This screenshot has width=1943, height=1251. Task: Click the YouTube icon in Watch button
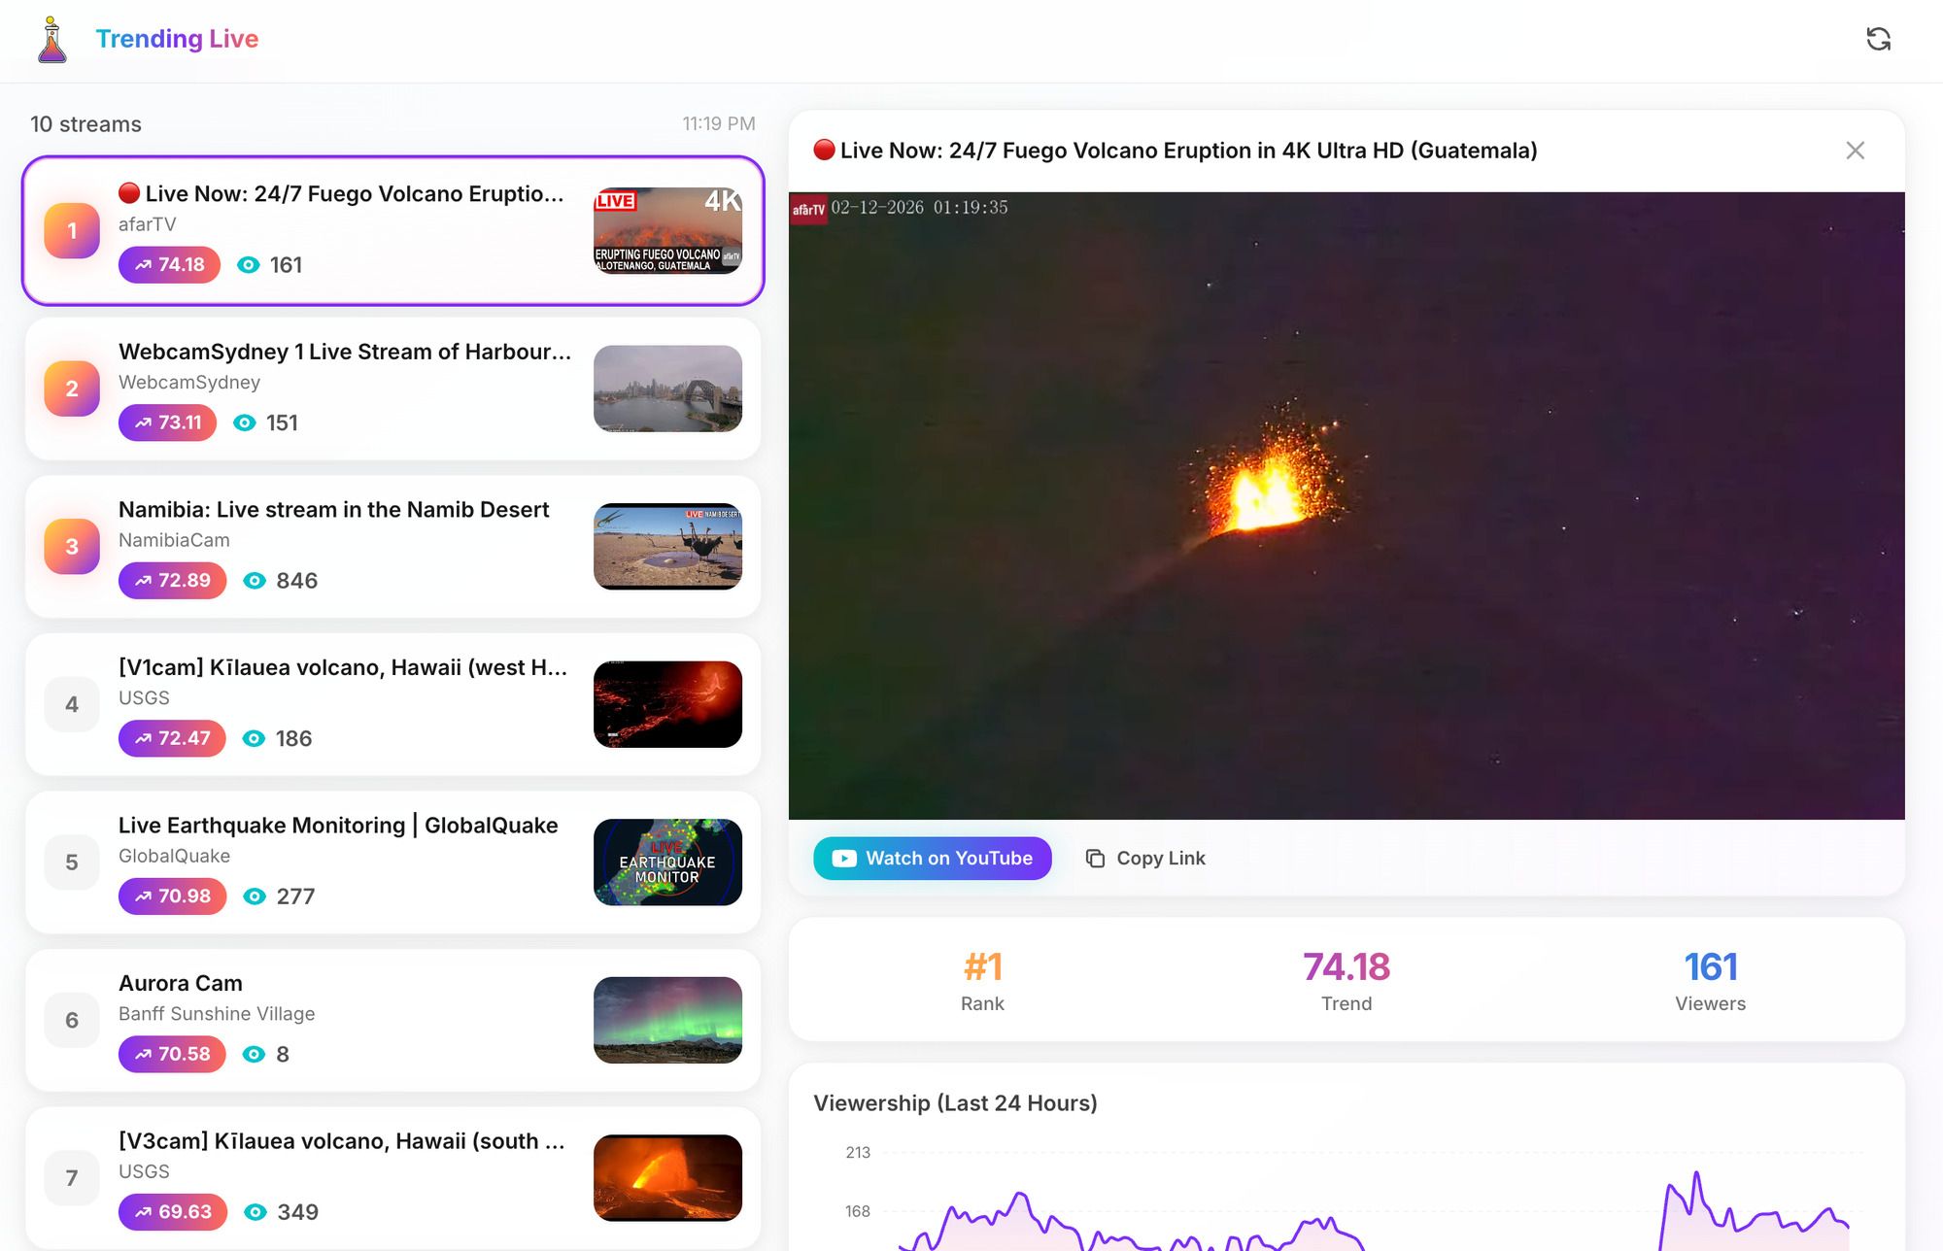tap(844, 859)
